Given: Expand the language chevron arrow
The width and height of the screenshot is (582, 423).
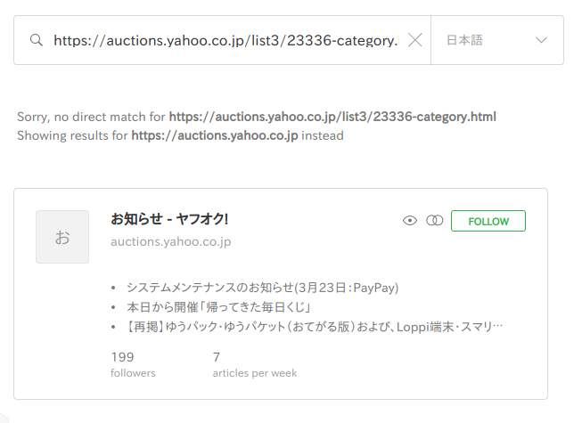Looking at the screenshot, I should pos(542,40).
